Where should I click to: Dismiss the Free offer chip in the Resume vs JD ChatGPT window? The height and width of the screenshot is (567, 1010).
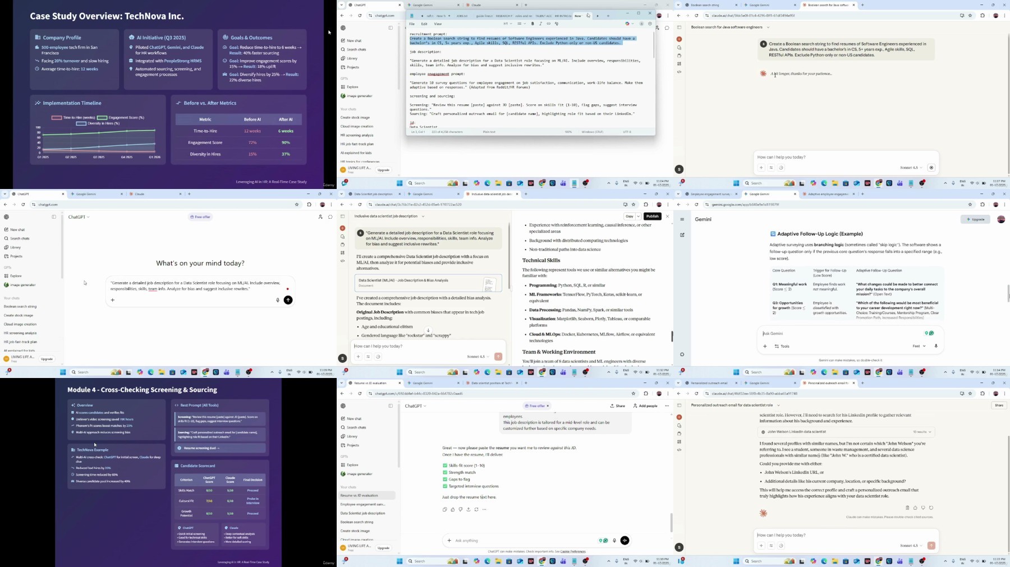pyautogui.click(x=548, y=406)
